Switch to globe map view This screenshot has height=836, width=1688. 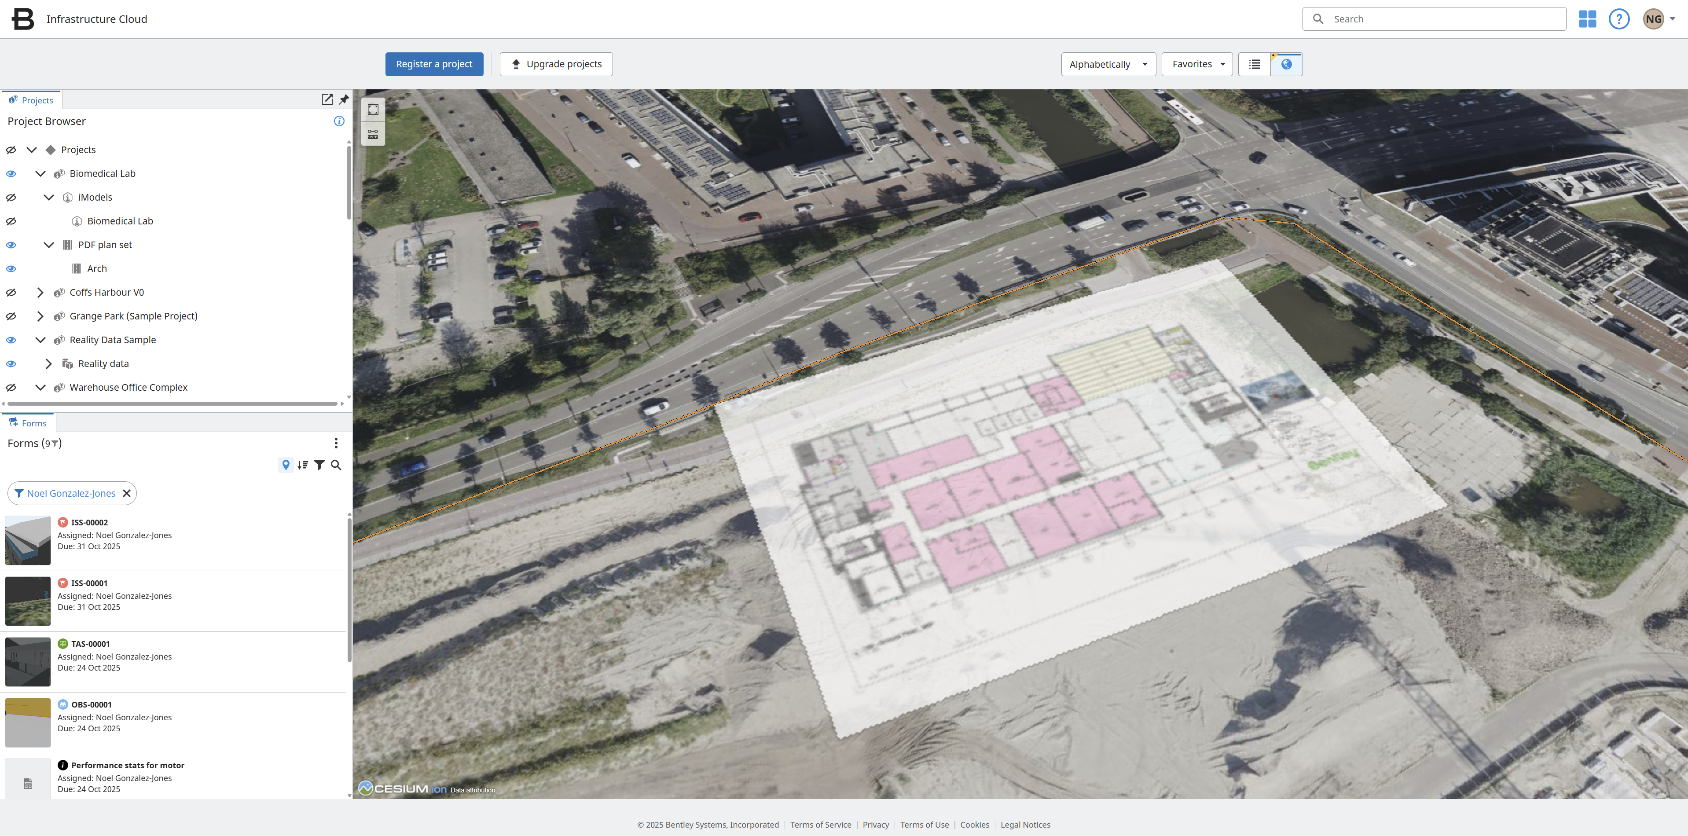click(x=1286, y=64)
